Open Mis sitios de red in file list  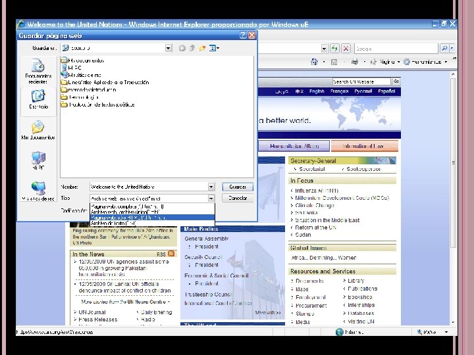[81, 75]
